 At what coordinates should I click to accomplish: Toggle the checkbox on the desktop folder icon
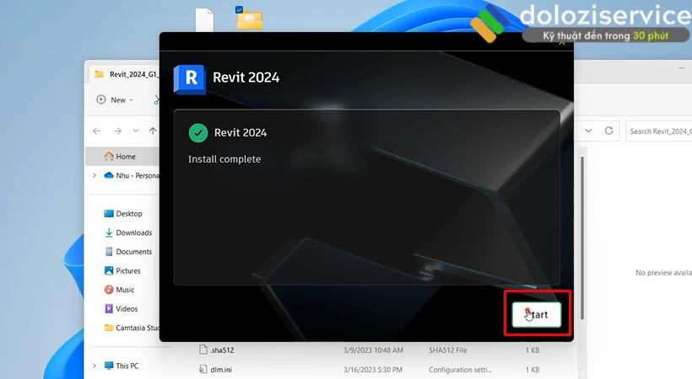[240, 9]
